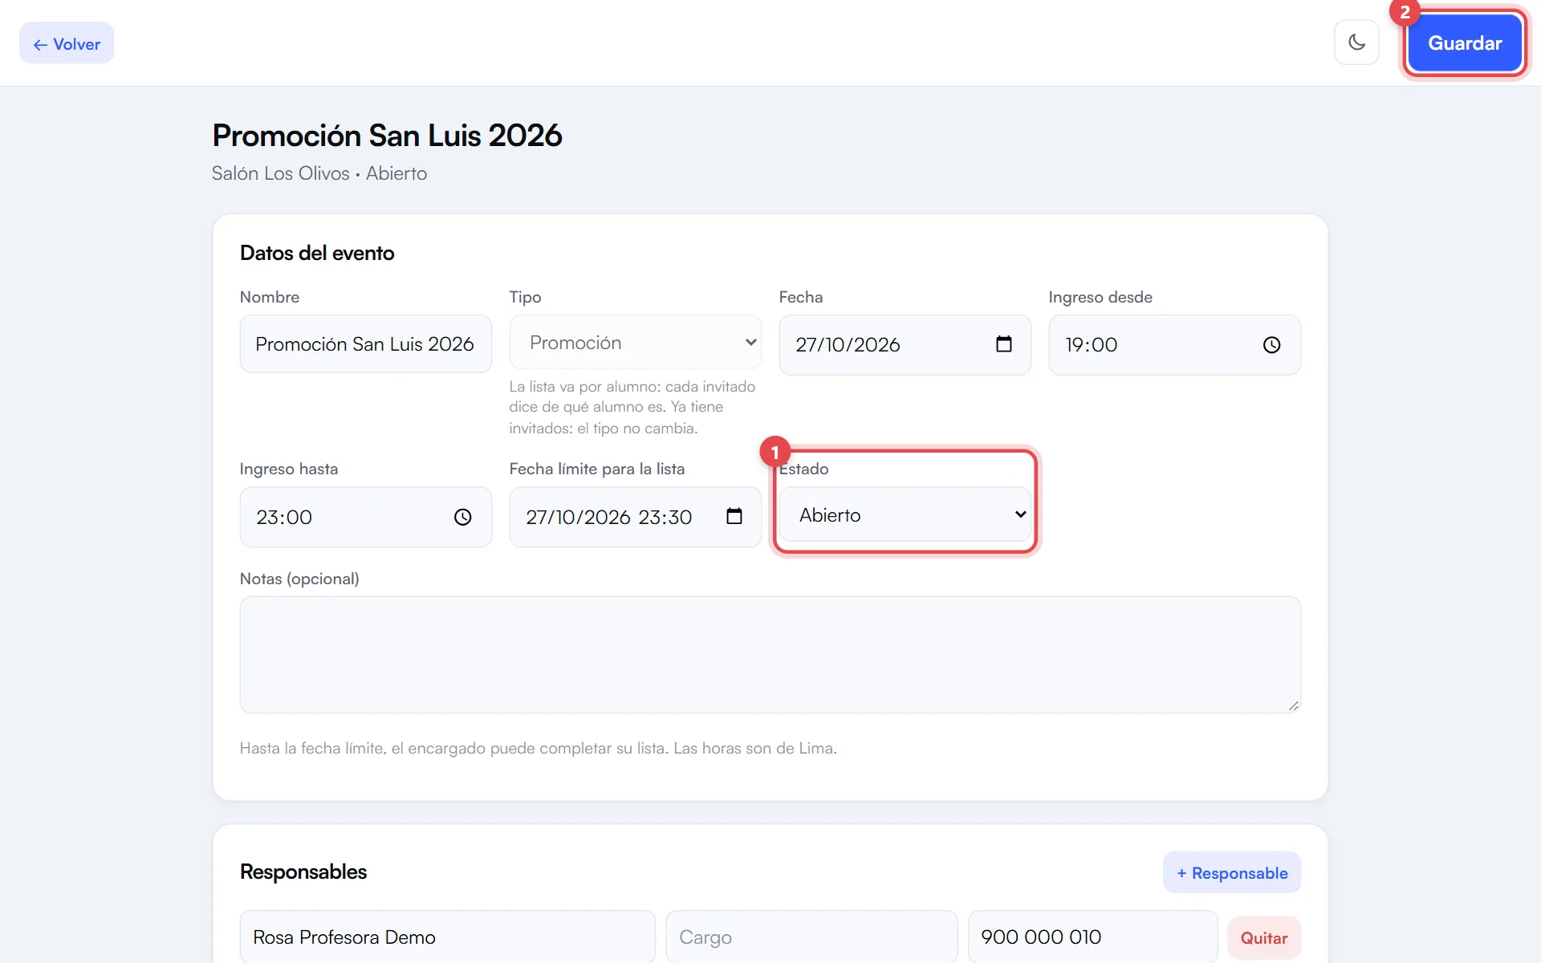Click the Estado label
The width and height of the screenshot is (1541, 963).
click(803, 469)
